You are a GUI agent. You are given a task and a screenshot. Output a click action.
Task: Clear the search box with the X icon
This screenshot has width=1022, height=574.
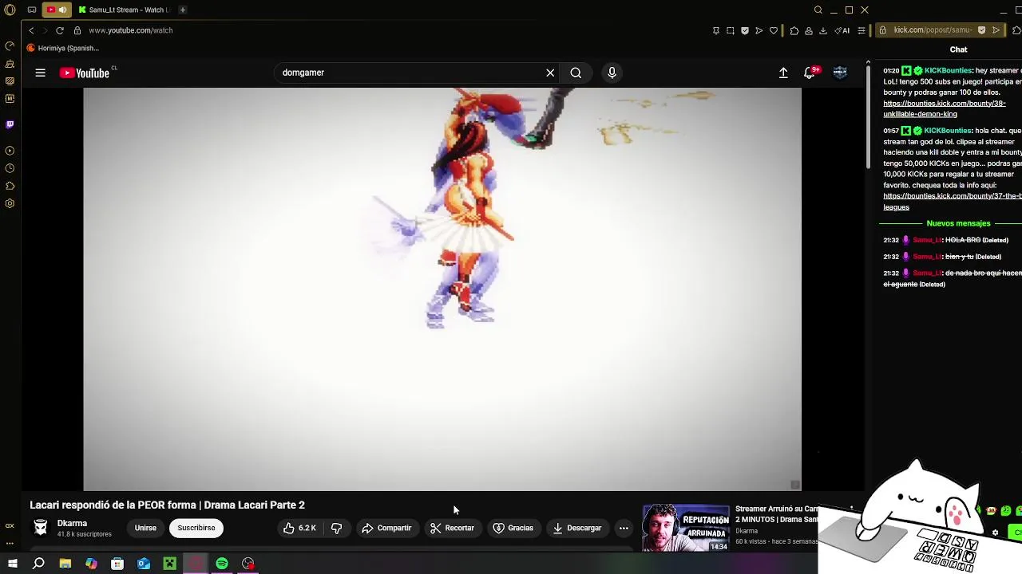(x=550, y=73)
